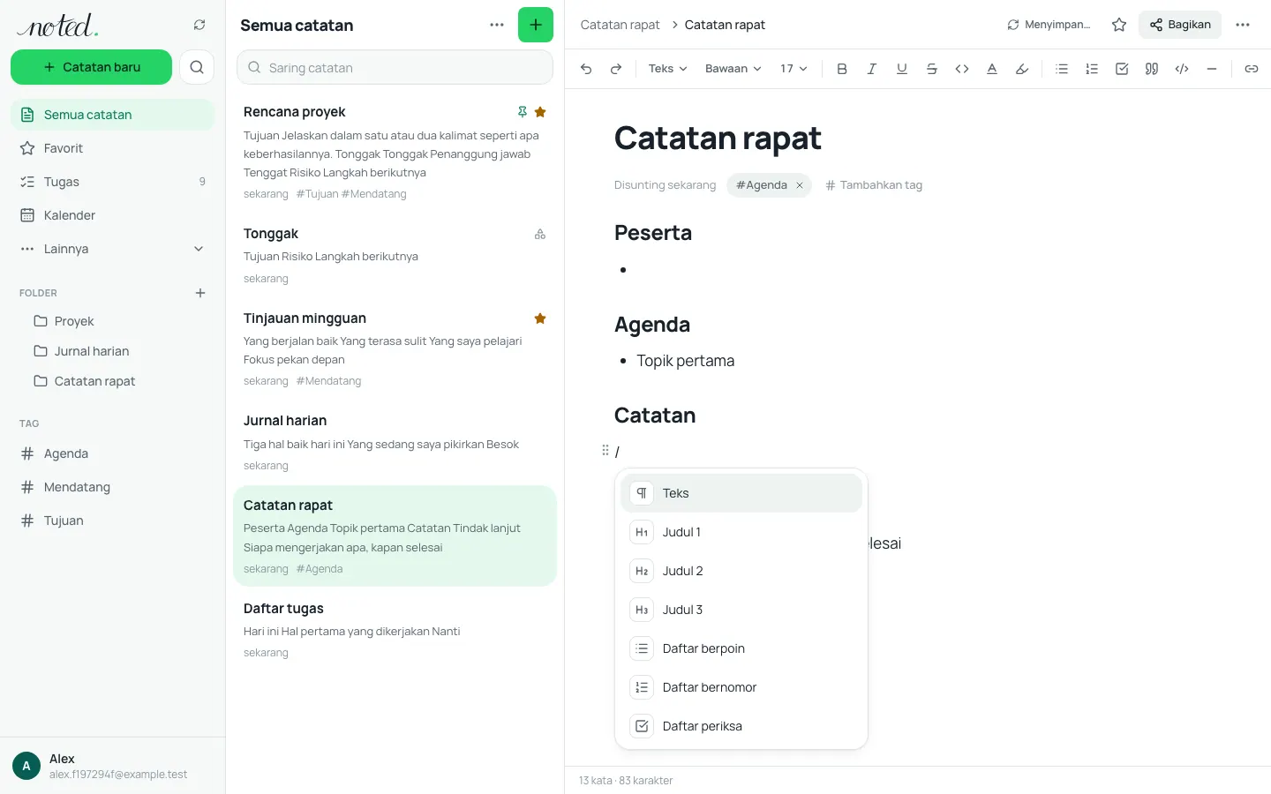Choose Judul 2 from the slash menu

[x=741, y=571]
